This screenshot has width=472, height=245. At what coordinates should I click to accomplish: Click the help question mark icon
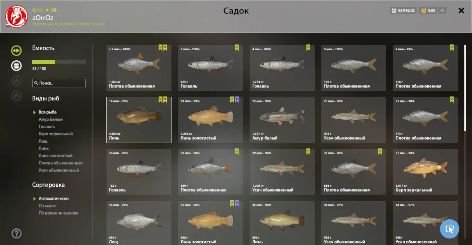(x=17, y=233)
